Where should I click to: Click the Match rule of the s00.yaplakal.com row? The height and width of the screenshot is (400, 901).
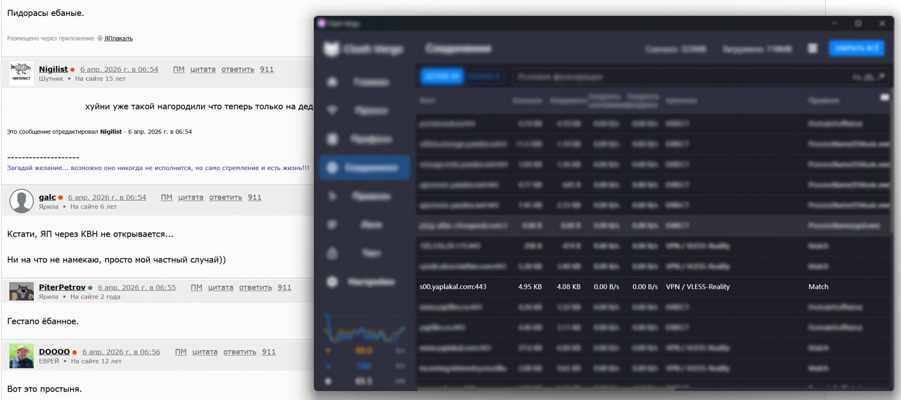[x=818, y=287]
